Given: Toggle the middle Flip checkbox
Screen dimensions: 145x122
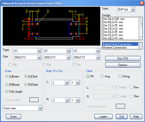Looking at the screenshot, I should click(44, 65).
